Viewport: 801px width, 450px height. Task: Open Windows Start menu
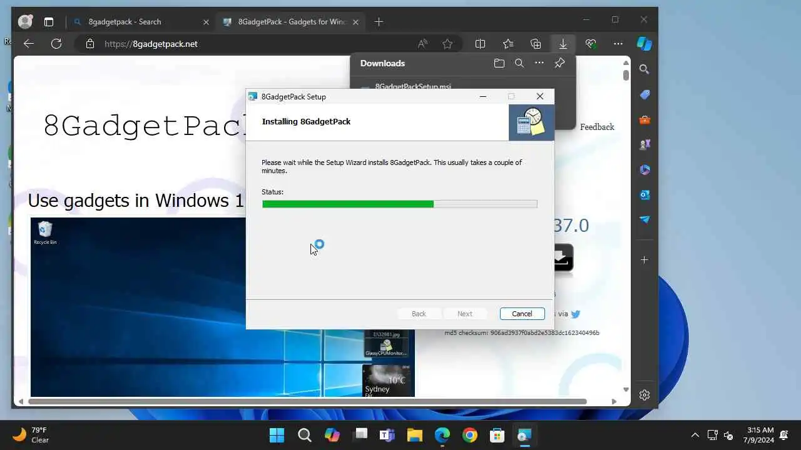(x=277, y=435)
